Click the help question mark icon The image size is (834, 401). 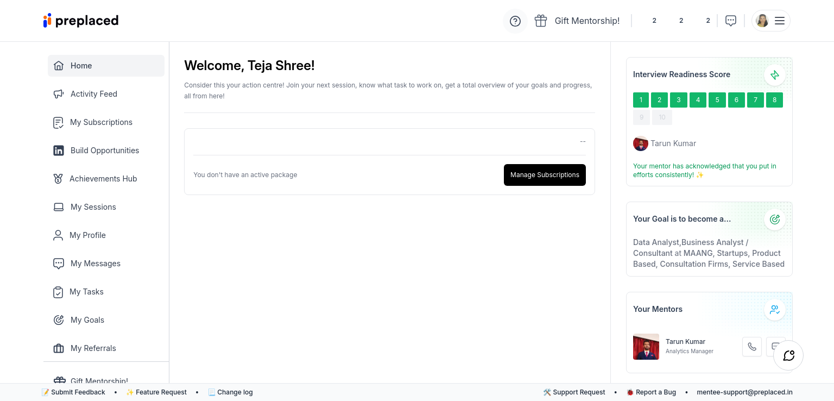515,21
